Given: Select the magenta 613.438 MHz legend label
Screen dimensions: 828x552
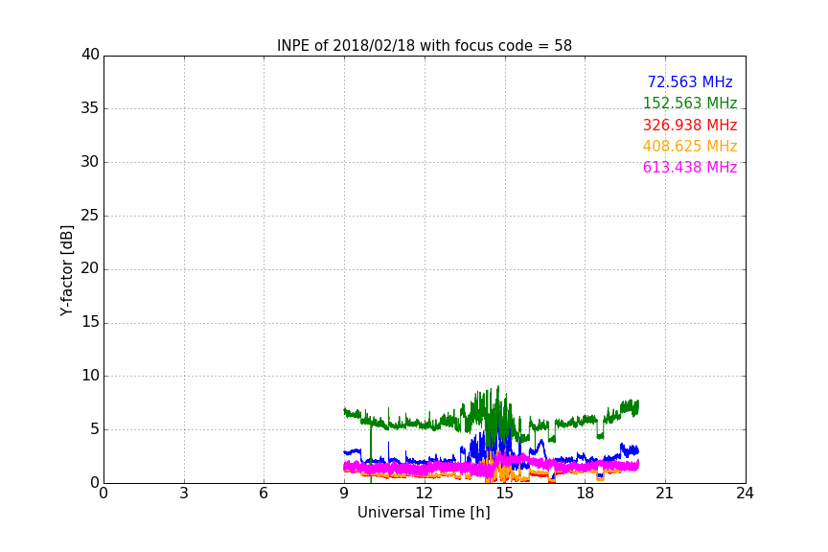Looking at the screenshot, I should [690, 167].
